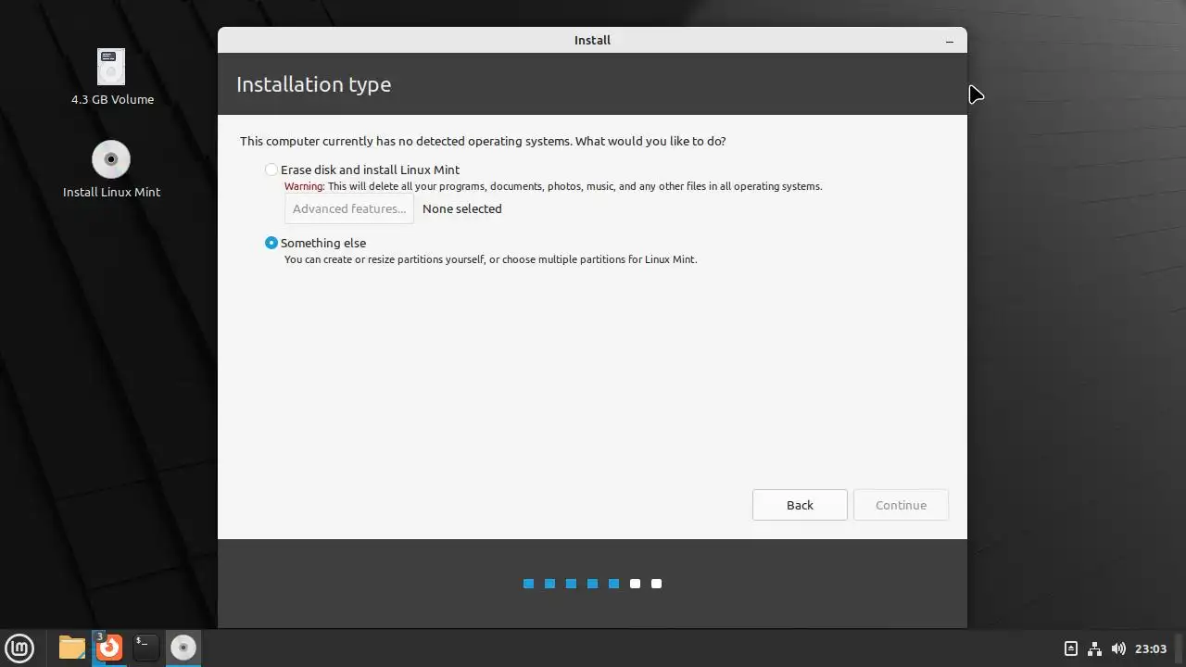
Task: Click the removable drives tray icon
Action: coord(1071,648)
